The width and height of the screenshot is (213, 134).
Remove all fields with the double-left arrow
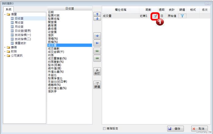coord(97,51)
